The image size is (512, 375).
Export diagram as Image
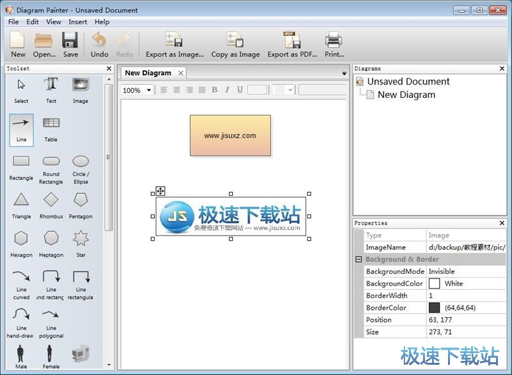(x=174, y=45)
